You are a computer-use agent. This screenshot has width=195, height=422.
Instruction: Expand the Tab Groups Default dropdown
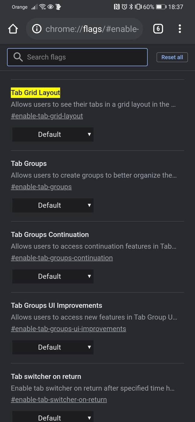click(x=53, y=205)
